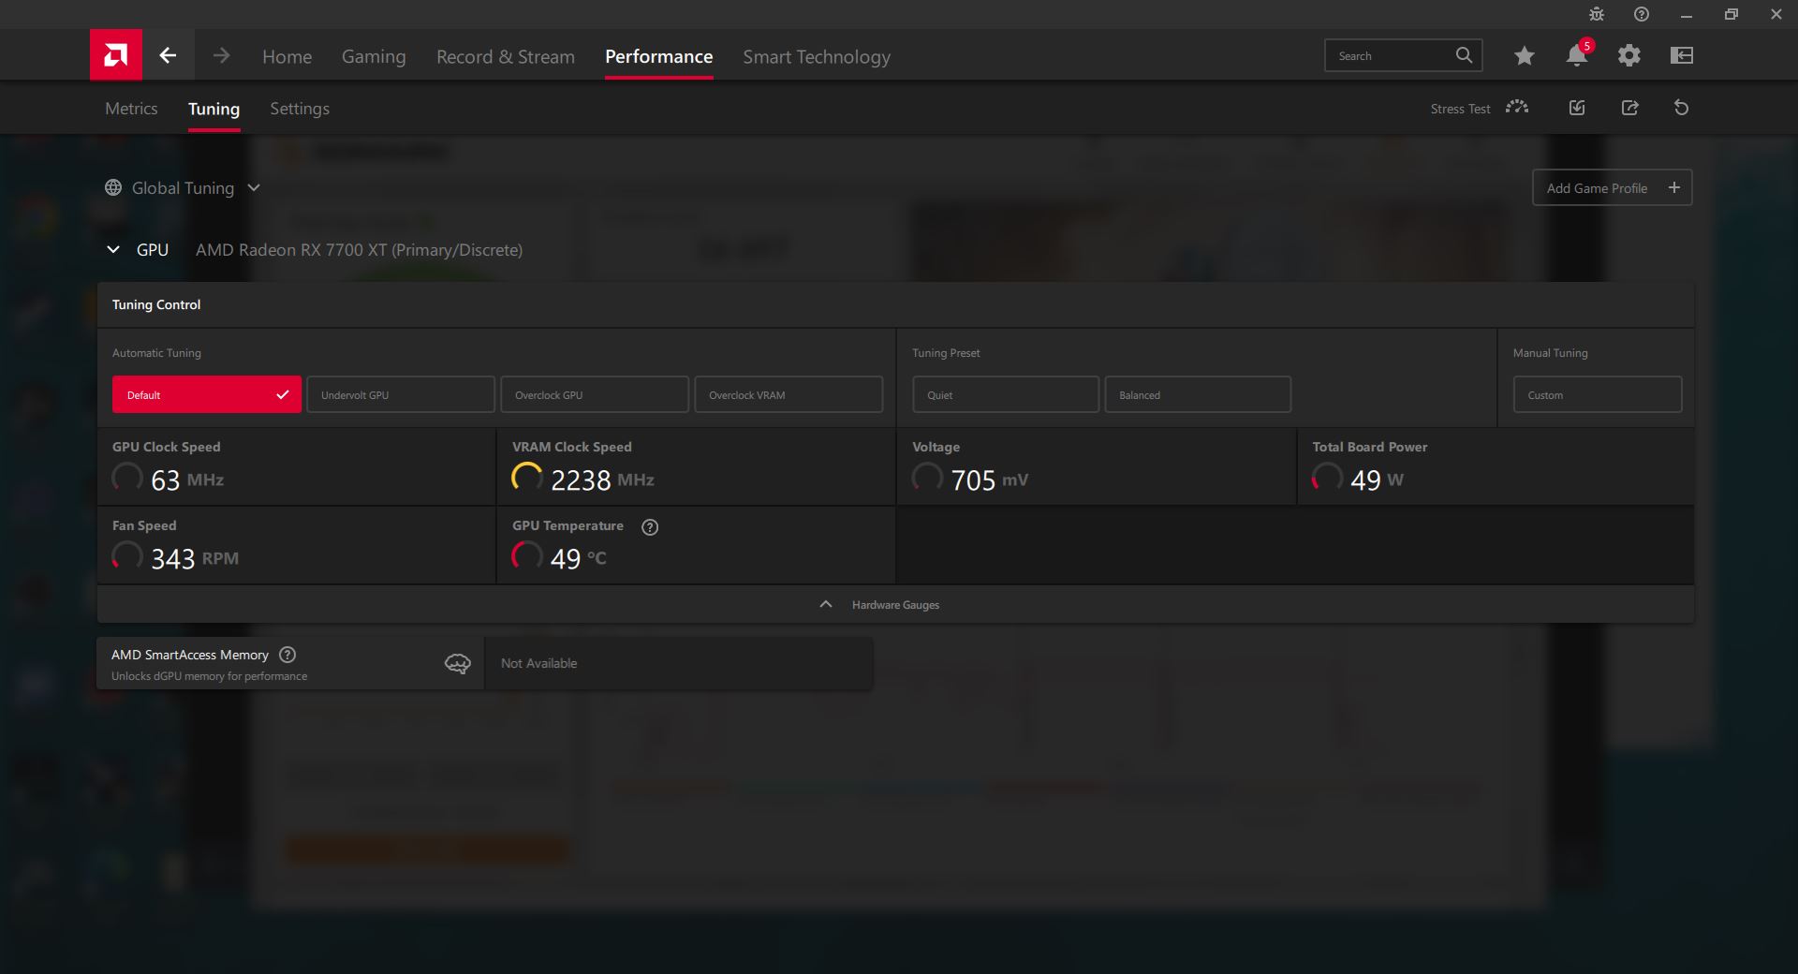
Task: Click AMD SmartAccess Memory label
Action: pos(190,655)
